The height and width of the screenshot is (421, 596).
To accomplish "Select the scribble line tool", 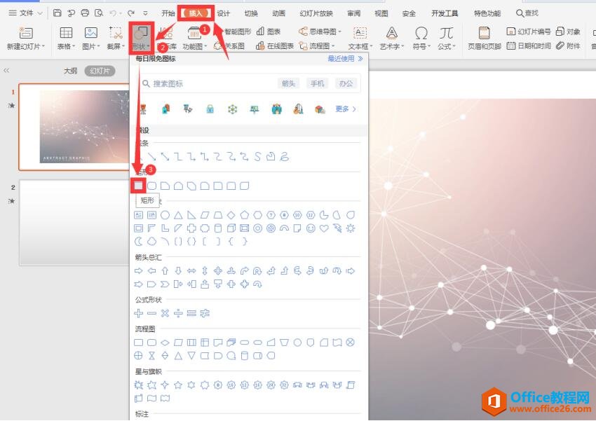I will [x=284, y=156].
